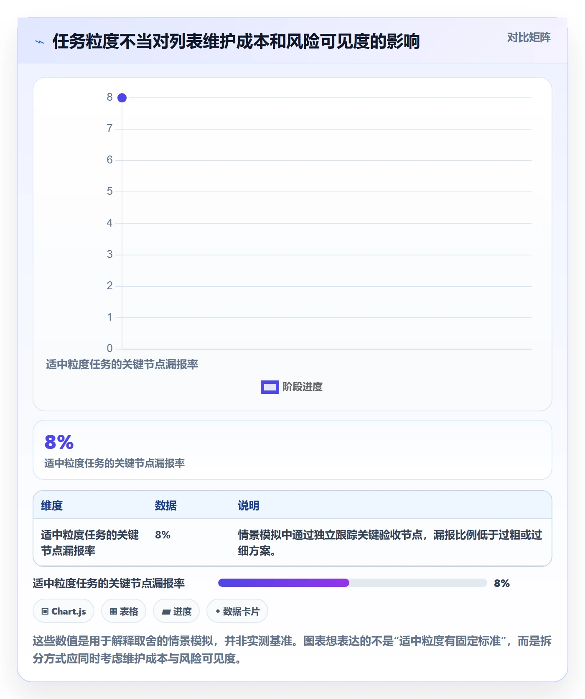Click the 说明 column header
The width and height of the screenshot is (585, 699).
click(249, 506)
